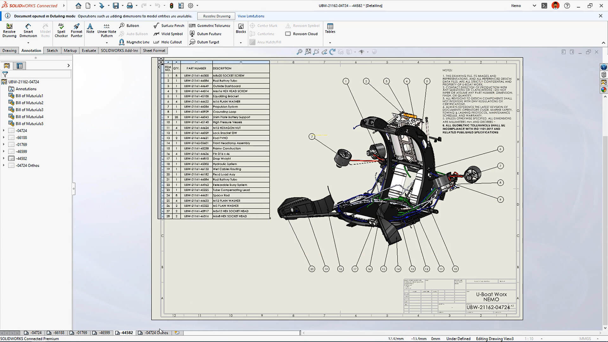Screen dimensions: 608x342
Task: Activate the Format Painter tool
Action: point(76,30)
